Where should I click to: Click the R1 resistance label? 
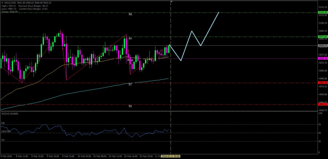(130, 38)
